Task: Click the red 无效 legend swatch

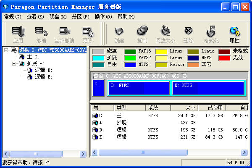Action: pos(224,58)
